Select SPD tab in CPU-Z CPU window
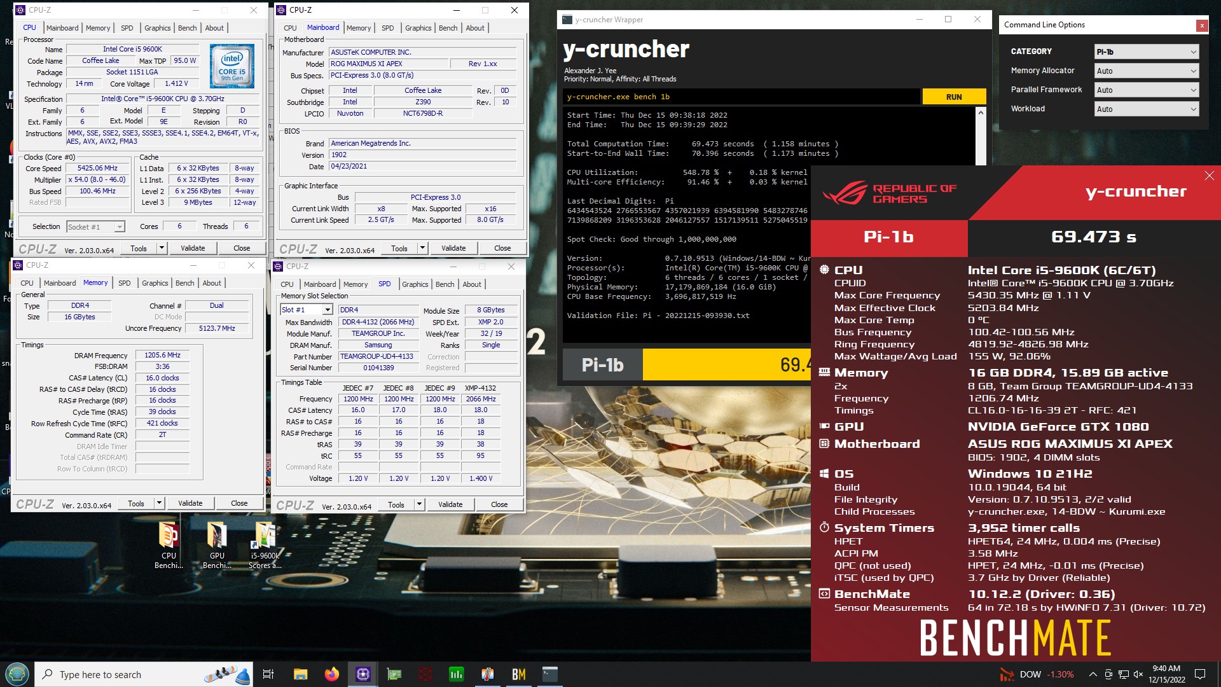 [x=127, y=28]
